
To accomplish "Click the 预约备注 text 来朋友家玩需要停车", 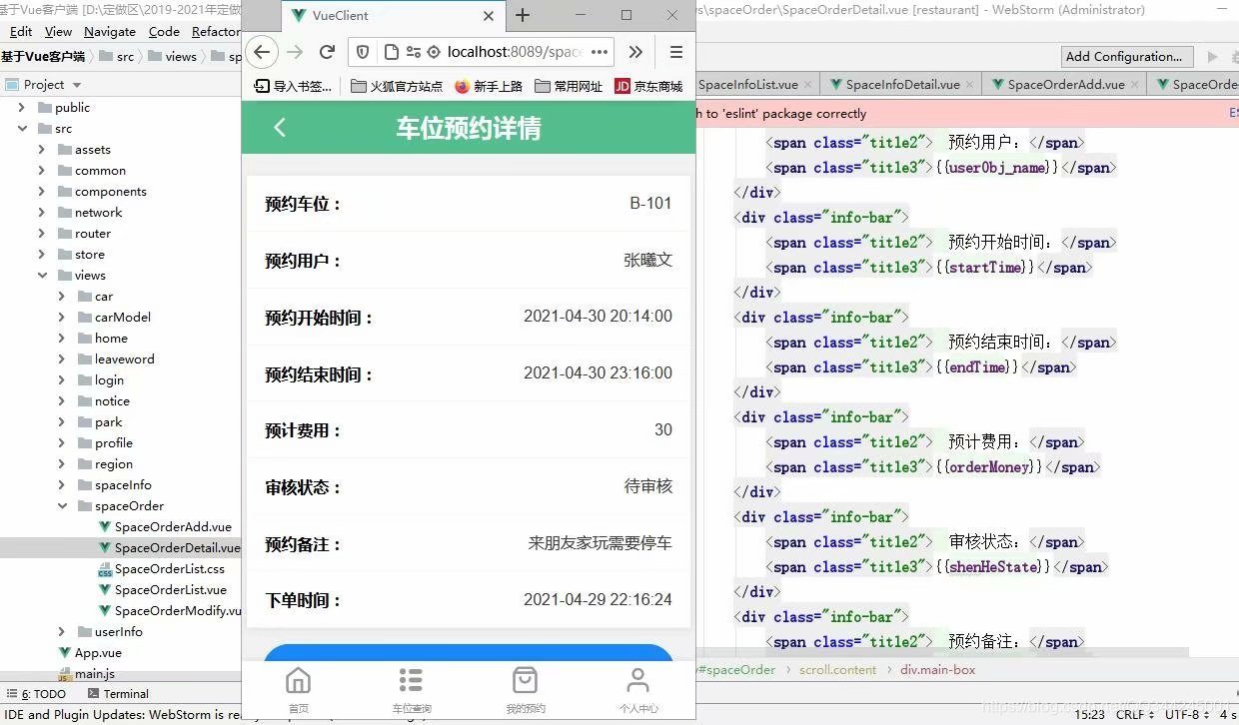I will pos(601,543).
